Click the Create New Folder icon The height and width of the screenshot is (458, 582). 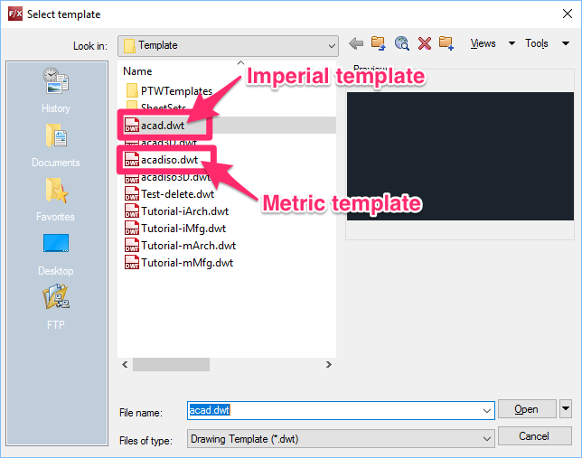pos(446,43)
